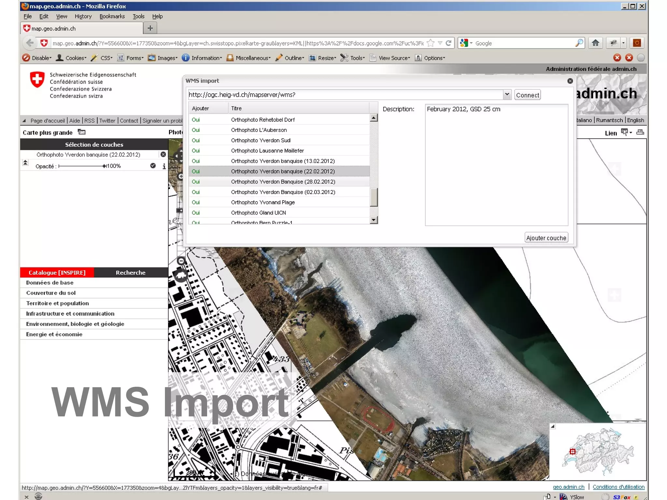
Task: Open the Twitter link in the navigation bar
Action: 107,120
